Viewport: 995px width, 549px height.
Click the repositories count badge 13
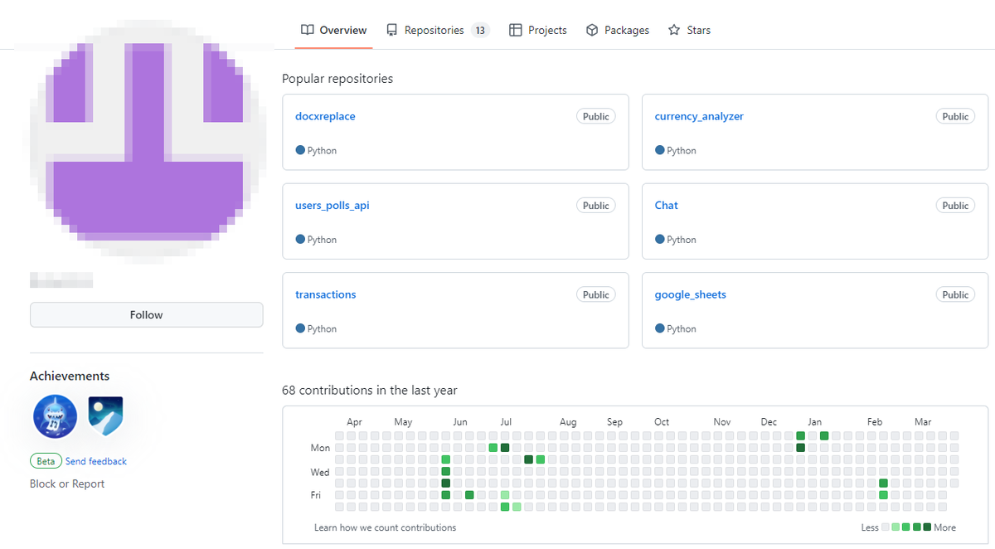(x=480, y=30)
